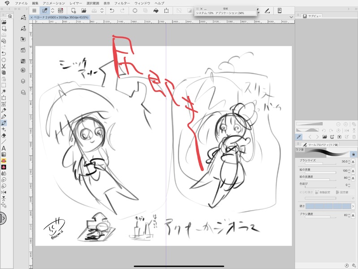The height and width of the screenshot is (269, 358).
Task: Open the フィルター menu
Action: [122, 3]
